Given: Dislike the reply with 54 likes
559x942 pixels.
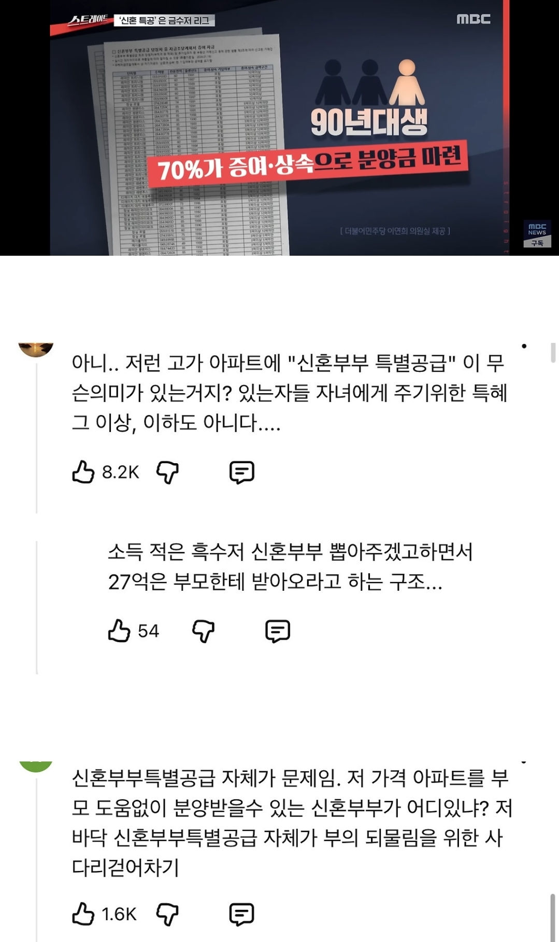Looking at the screenshot, I should [x=203, y=631].
